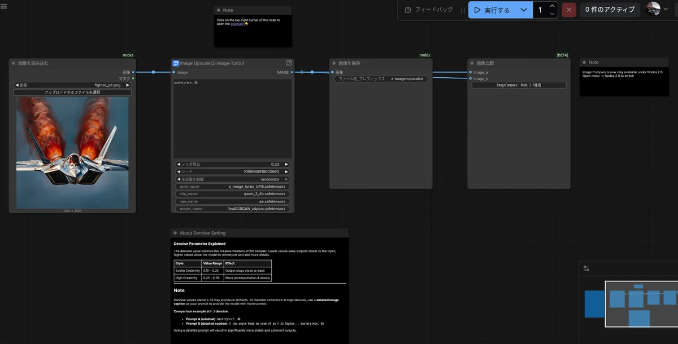This screenshot has width=678, height=344.
Task: Click the Image Upscale node blue logo icon
Action: [176, 63]
